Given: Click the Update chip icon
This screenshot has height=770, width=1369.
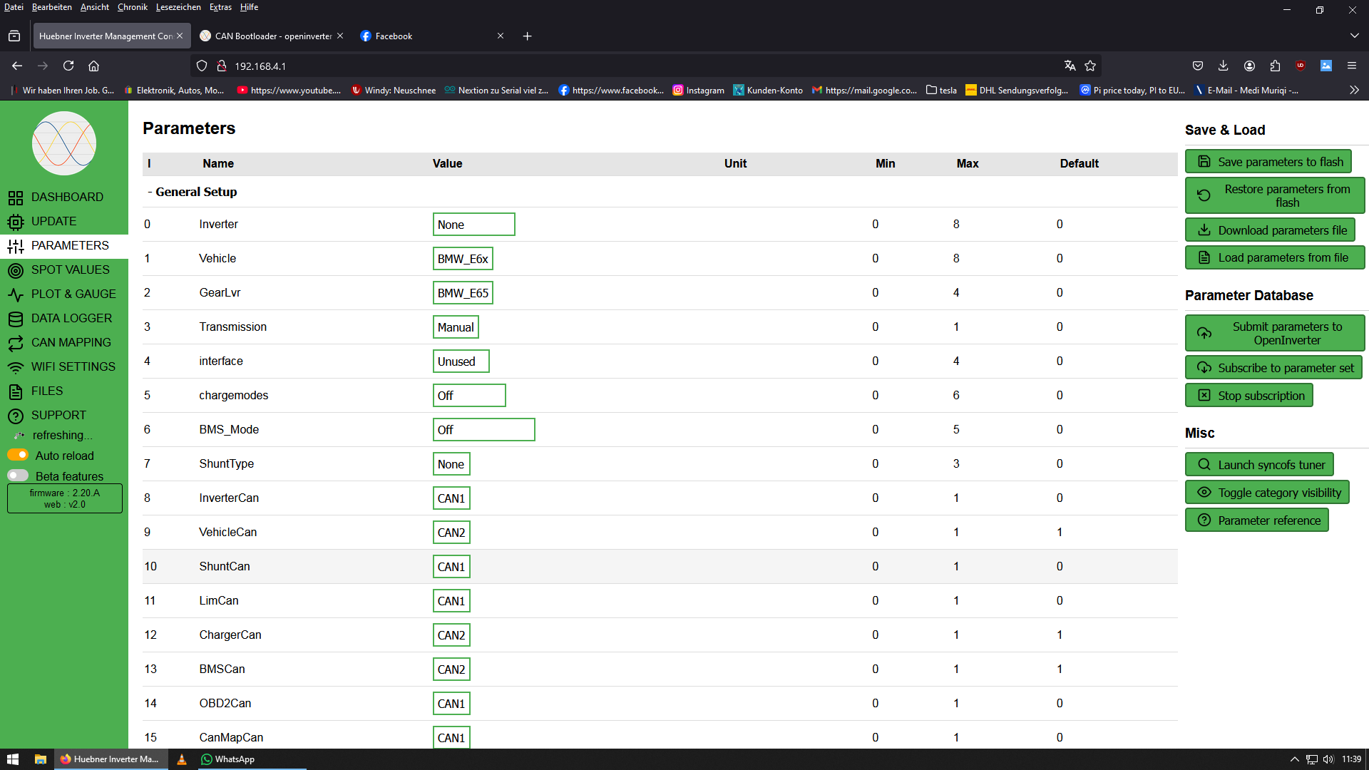Looking at the screenshot, I should (x=16, y=222).
